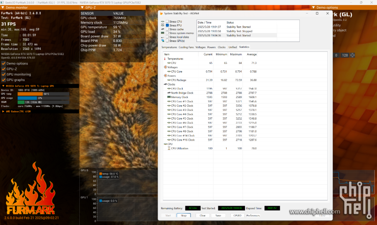Click the CPU group icon above CPU Utilization
The width and height of the screenshot is (377, 225).
click(165, 144)
